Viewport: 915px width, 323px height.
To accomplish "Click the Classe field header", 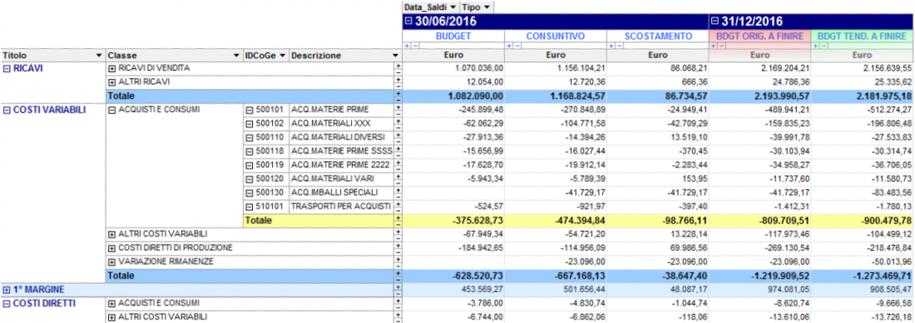I will pyautogui.click(x=174, y=56).
